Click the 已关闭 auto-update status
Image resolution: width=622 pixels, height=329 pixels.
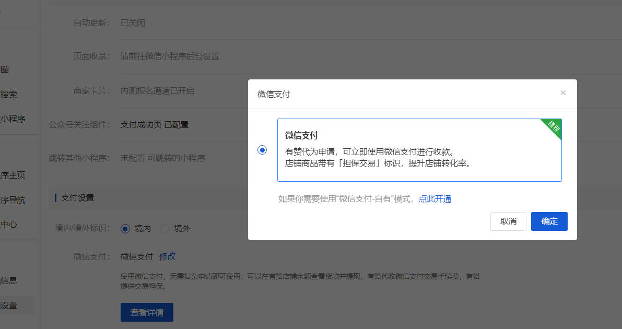133,23
